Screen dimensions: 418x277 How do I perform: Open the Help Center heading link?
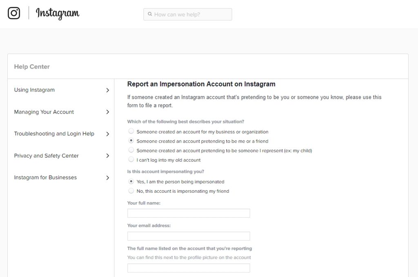point(32,67)
